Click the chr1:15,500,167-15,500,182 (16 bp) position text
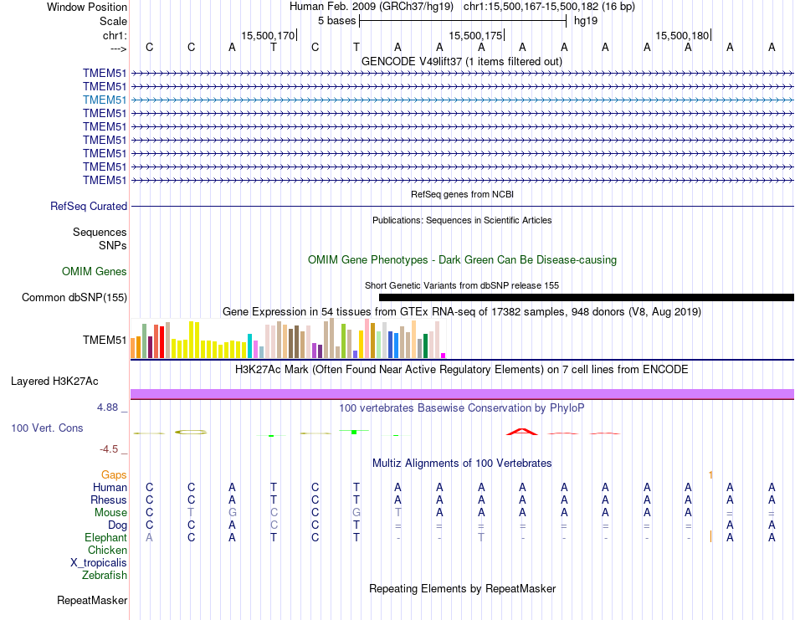The height and width of the screenshot is (620, 795). pyautogui.click(x=549, y=7)
